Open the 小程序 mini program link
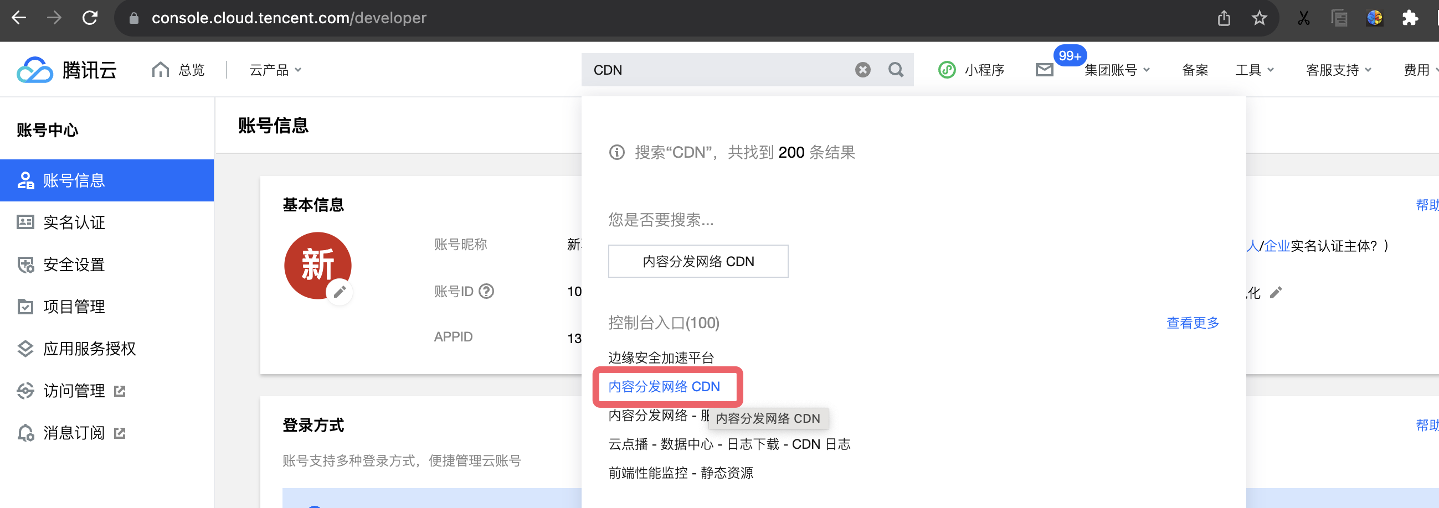Image resolution: width=1439 pixels, height=508 pixels. [x=972, y=70]
